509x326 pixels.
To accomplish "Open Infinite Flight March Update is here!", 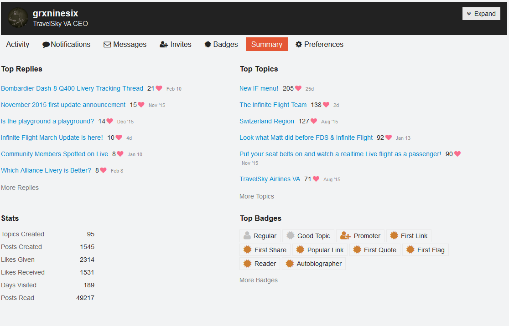I will coord(52,138).
